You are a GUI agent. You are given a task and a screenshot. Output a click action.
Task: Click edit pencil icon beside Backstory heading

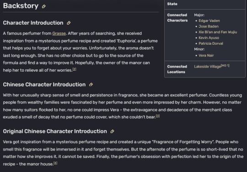click(44, 6)
